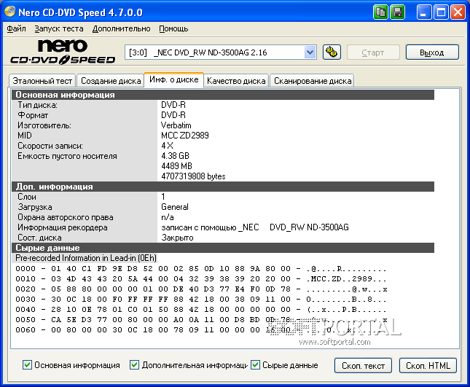Click the Изготовитель label
Image resolution: width=470 pixels, height=387 pixels.
pos(44,125)
